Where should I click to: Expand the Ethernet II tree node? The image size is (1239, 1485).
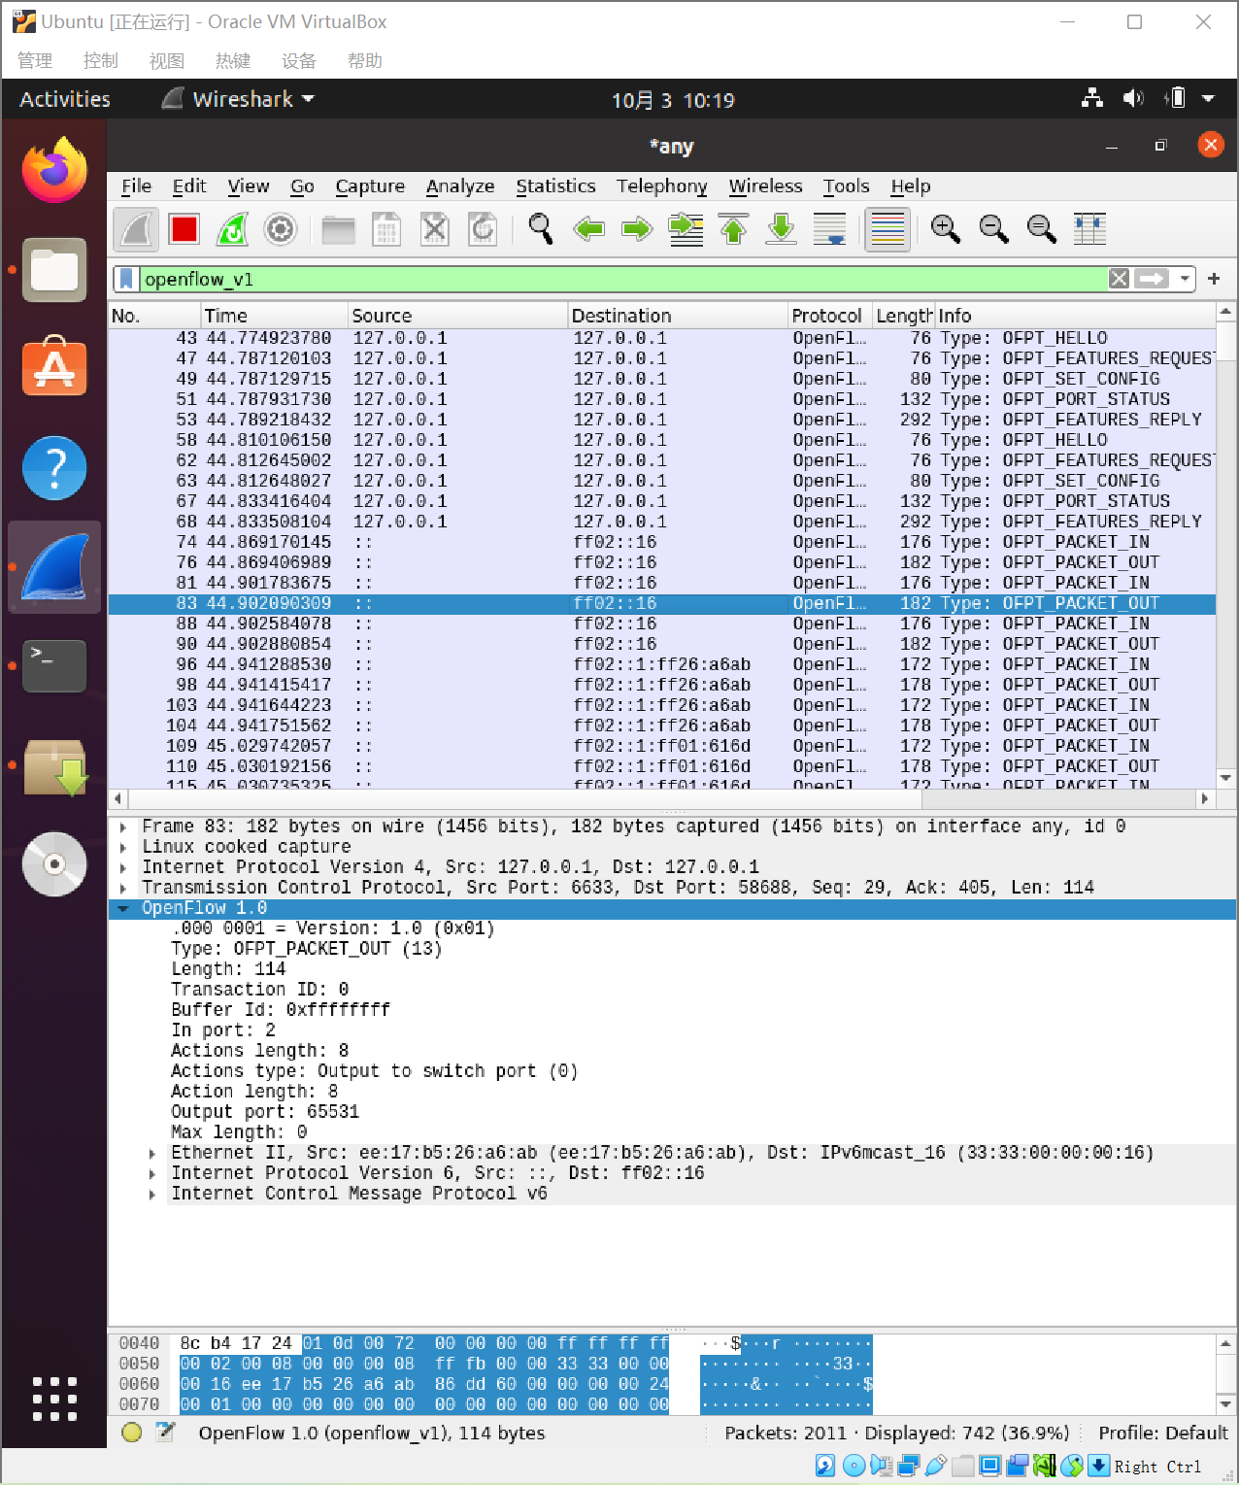pyautogui.click(x=152, y=1153)
